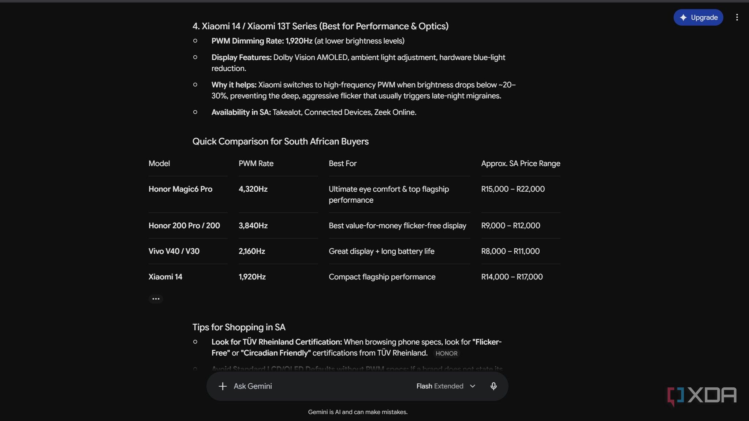Open the three-dot more options menu

pyautogui.click(x=737, y=18)
